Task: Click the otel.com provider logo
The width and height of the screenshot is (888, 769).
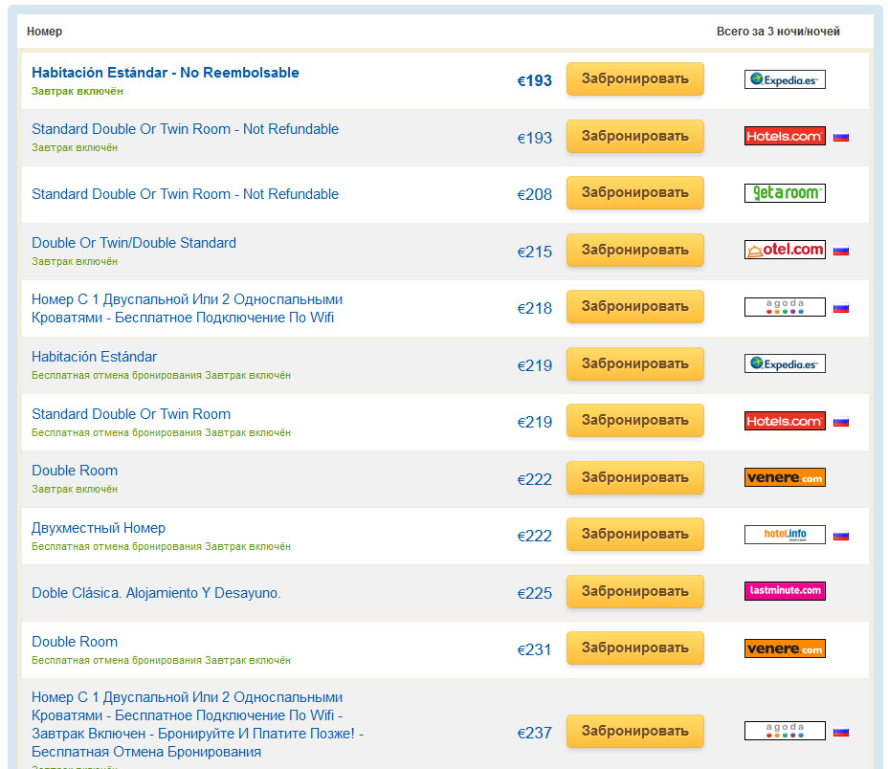Action: [x=784, y=251]
